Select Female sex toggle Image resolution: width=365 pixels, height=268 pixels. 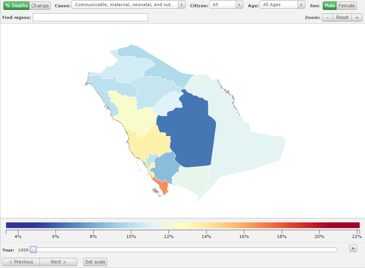point(347,6)
